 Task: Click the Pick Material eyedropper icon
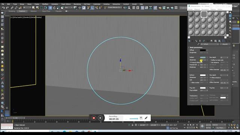[198, 44]
